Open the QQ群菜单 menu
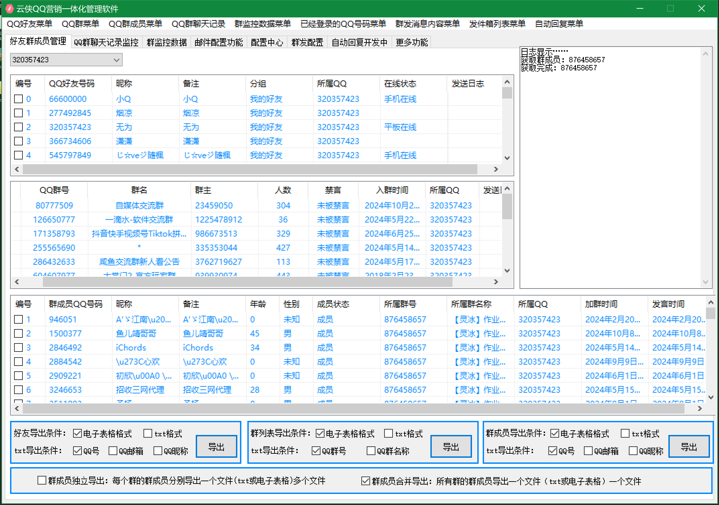Viewport: 719px width, 505px height. coord(80,24)
